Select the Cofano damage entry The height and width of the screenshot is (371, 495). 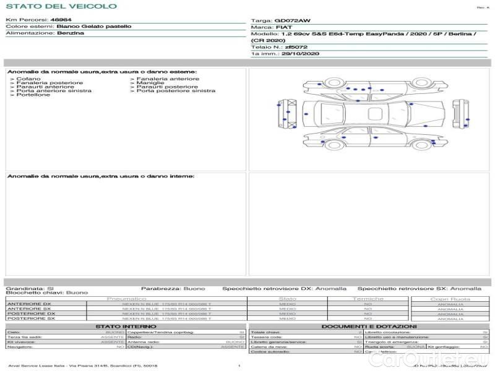click(x=28, y=79)
